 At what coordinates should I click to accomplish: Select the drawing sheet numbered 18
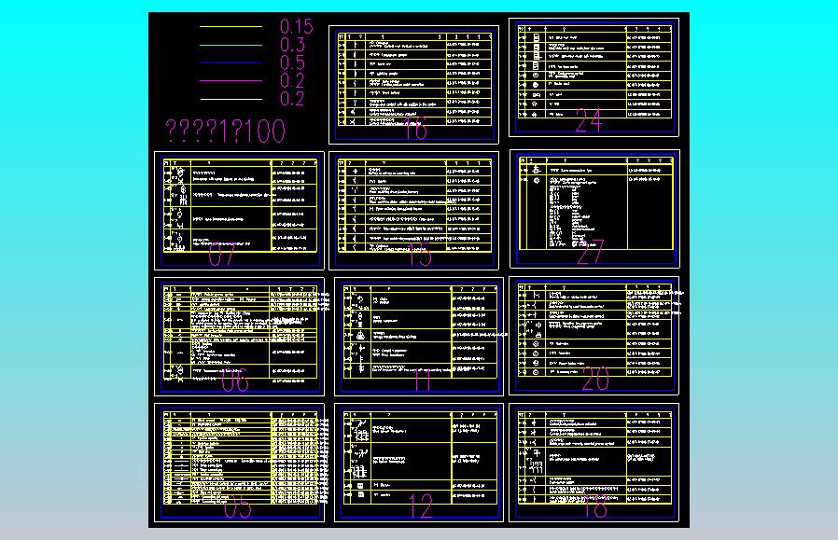(x=594, y=463)
